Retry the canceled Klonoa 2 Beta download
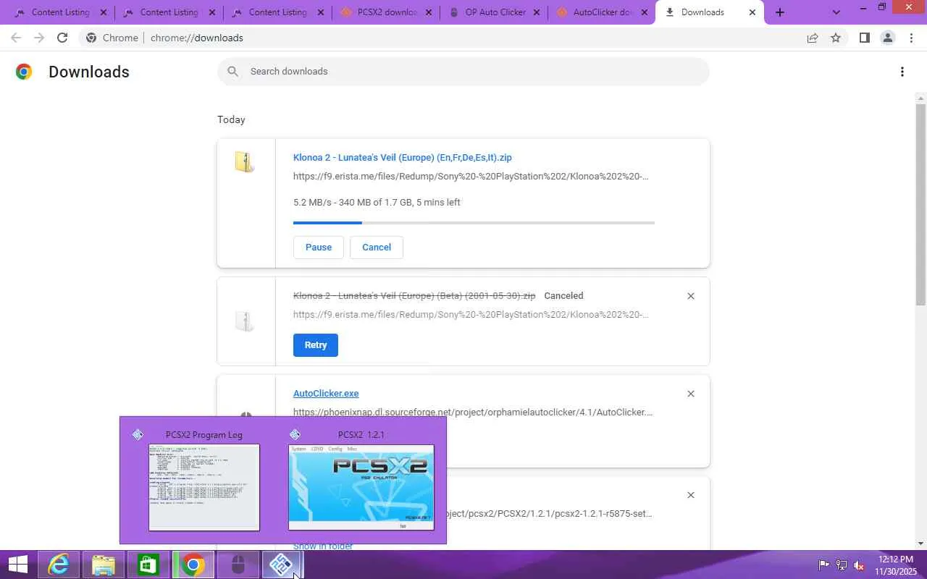Screen dimensions: 927x579 (x=316, y=345)
